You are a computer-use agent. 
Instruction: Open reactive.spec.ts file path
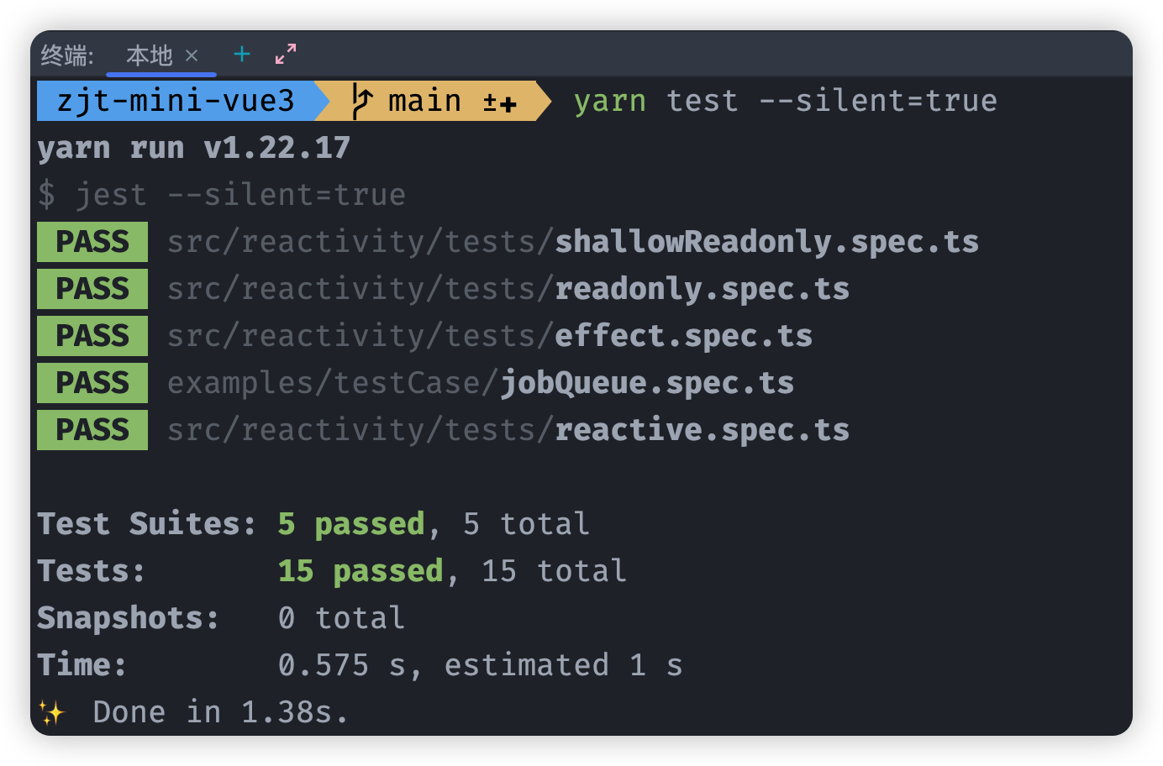(508, 430)
